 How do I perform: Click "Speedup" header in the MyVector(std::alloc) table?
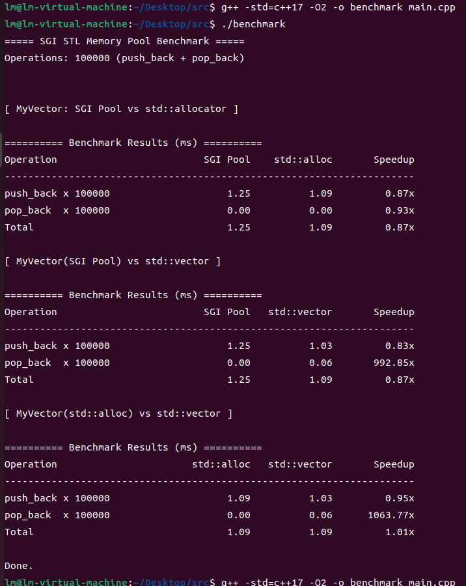pos(394,465)
